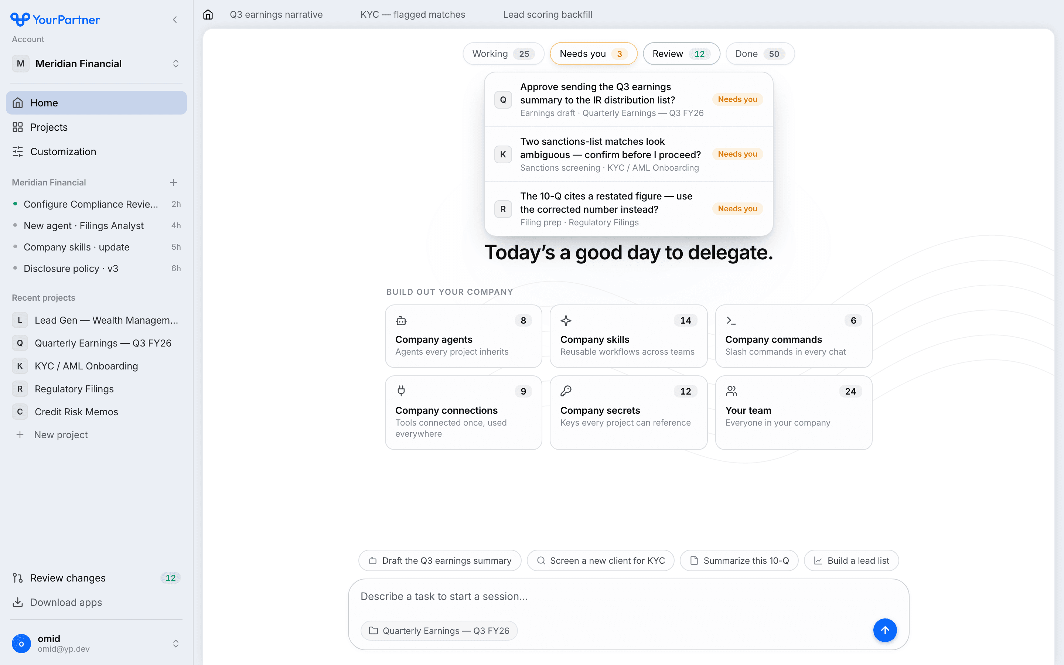
Task: Open the home icon in the top tab bar
Action: 208,14
